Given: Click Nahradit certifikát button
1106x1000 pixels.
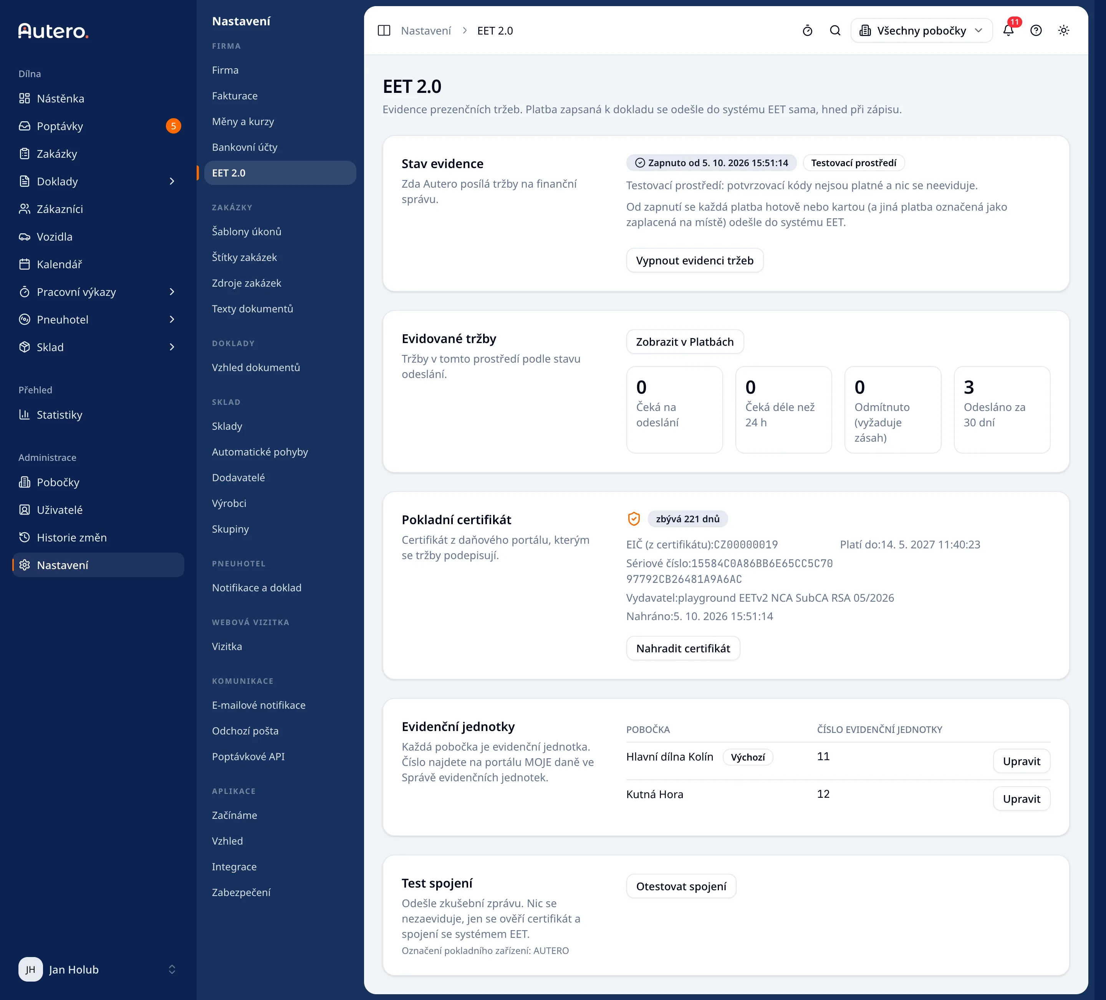Looking at the screenshot, I should click(683, 649).
